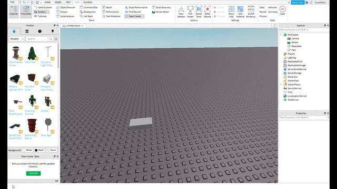Select the 4 Studs grid option
This screenshot has width=337, height=189.
(x=219, y=12)
